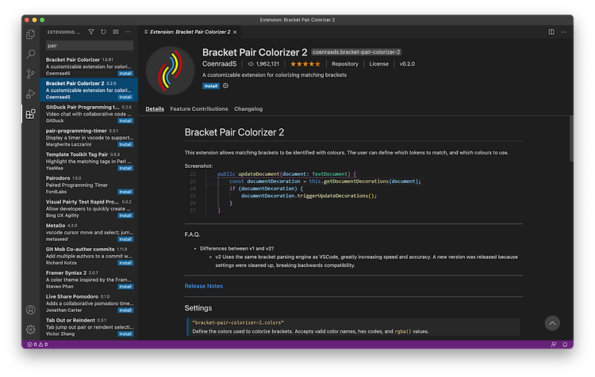Clear extensions search results icon
Screen dimensions: 595x377
click(x=116, y=32)
